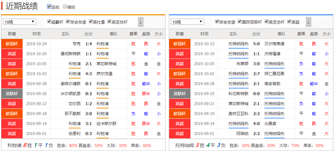This screenshot has height=151, width=334.
Task: Uncheck 英足总杯 in Tottenham panel
Action: 267,22
